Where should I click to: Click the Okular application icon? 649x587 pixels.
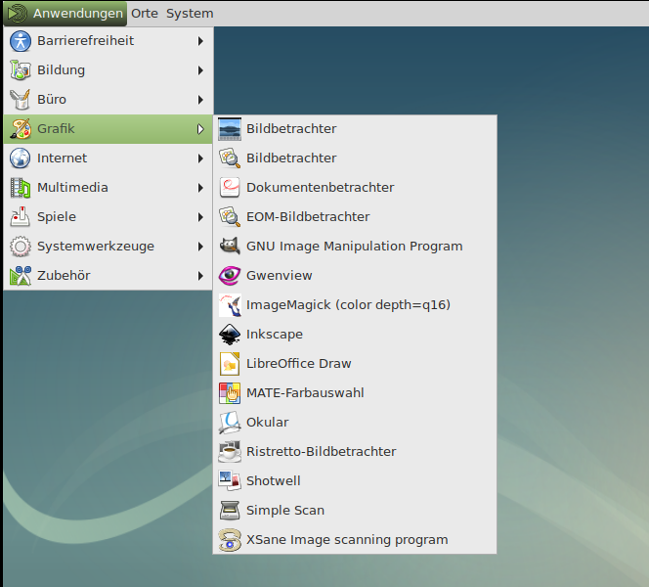coord(230,423)
